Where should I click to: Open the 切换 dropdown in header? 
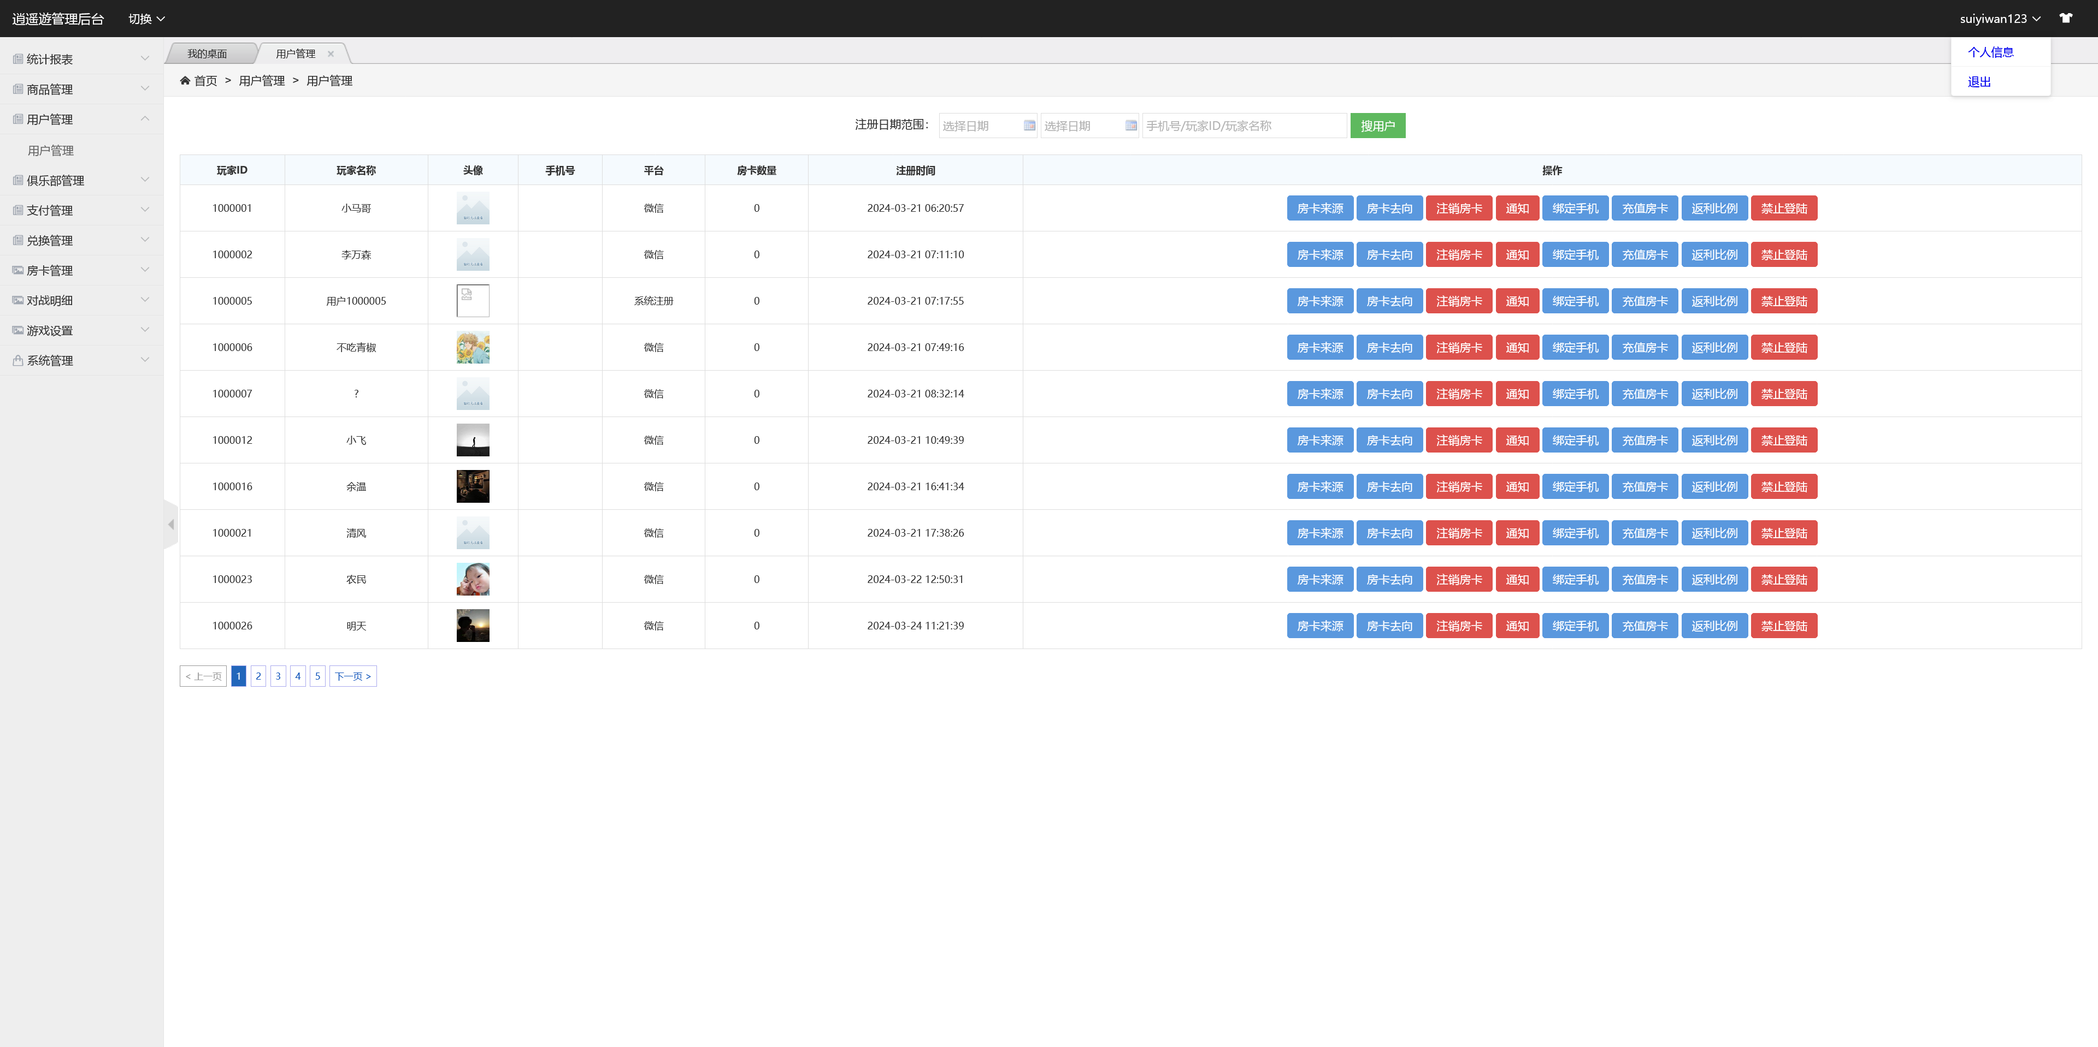(x=146, y=19)
